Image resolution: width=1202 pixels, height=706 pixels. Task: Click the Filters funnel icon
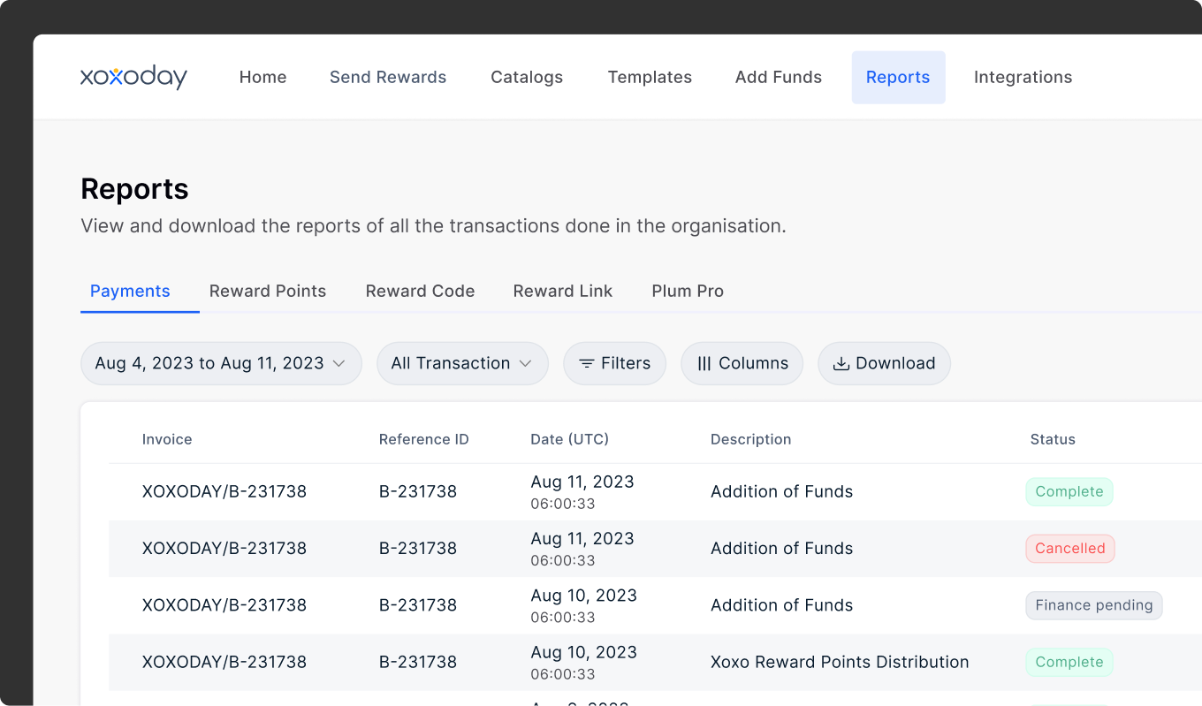(586, 363)
